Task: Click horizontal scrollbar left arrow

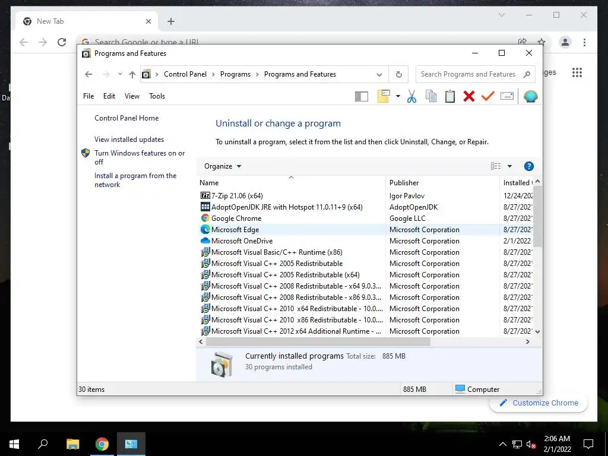Action: 201,341
